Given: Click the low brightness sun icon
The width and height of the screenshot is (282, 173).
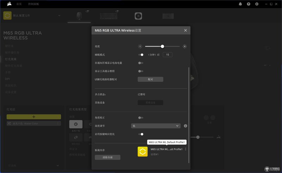Looking at the screenshot, I should pyautogui.click(x=140, y=46).
